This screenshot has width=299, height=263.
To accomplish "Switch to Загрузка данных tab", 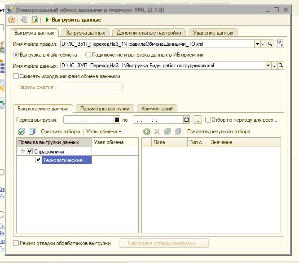I will pyautogui.click(x=85, y=33).
